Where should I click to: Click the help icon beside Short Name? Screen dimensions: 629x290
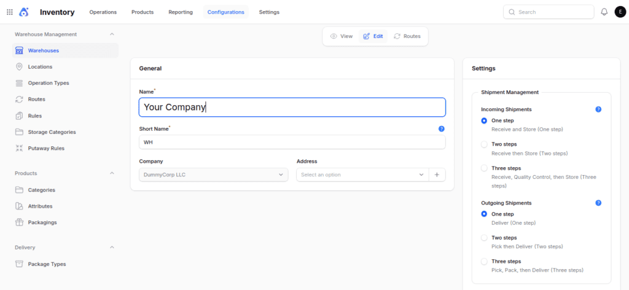441,129
